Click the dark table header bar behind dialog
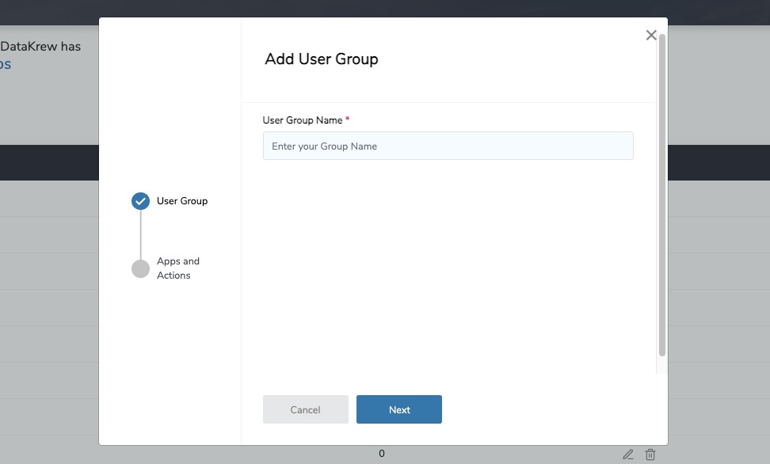The image size is (770, 464). coord(48,162)
